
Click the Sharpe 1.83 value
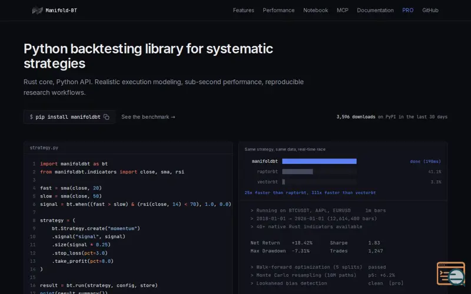pyautogui.click(x=374, y=243)
